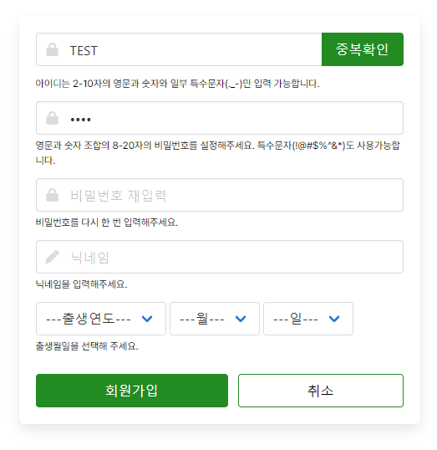Open the ---일--- day dropdown
The height and width of the screenshot is (450, 437).
pos(308,319)
